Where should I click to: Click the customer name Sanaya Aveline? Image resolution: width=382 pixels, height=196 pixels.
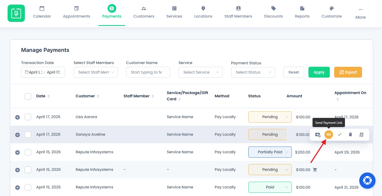click(91, 134)
